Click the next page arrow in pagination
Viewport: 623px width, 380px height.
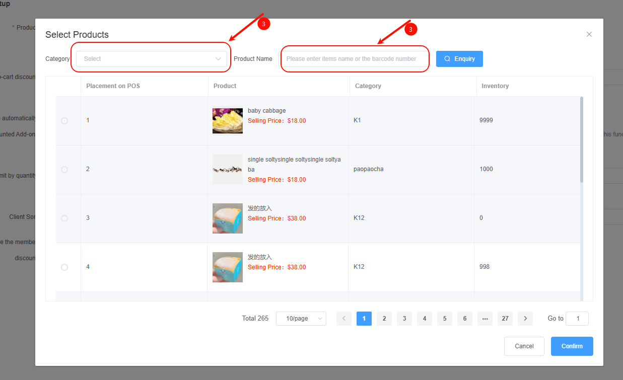pos(525,319)
